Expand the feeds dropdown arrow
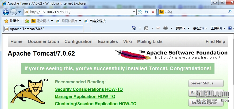Viewport: 234px width, 109px height. click(152, 28)
